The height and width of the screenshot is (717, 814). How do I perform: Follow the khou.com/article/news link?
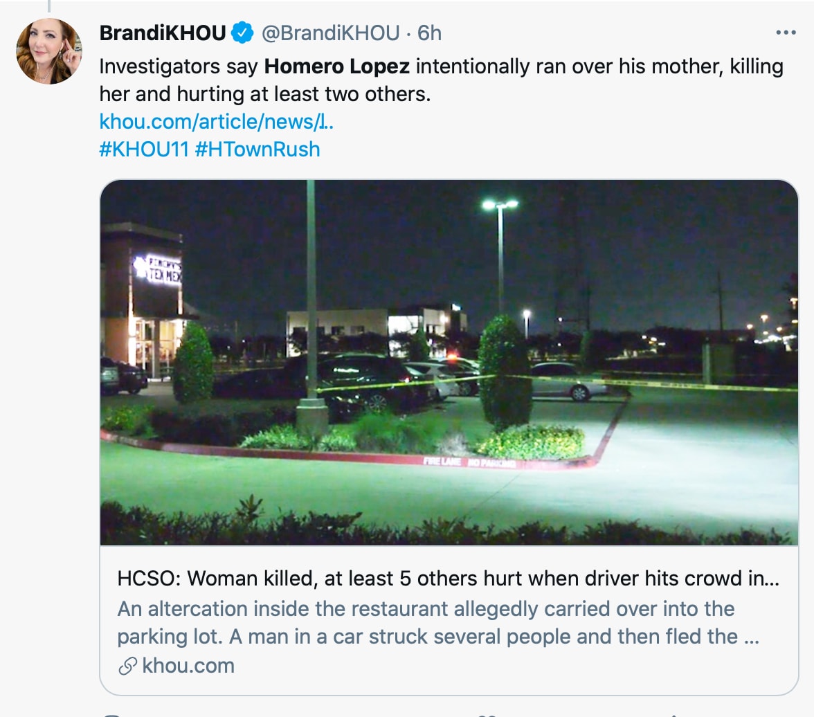[217, 122]
